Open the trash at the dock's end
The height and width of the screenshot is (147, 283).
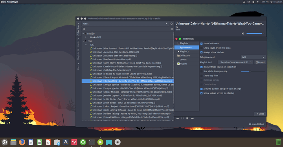(x=278, y=142)
